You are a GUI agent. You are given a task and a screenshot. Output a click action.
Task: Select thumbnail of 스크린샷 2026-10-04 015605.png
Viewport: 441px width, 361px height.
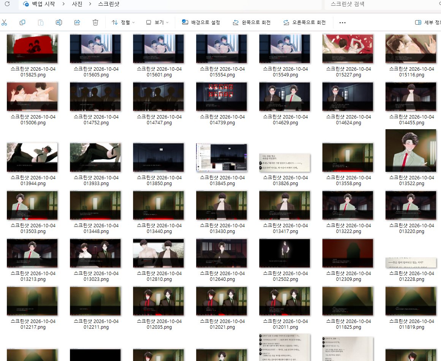pos(95,49)
